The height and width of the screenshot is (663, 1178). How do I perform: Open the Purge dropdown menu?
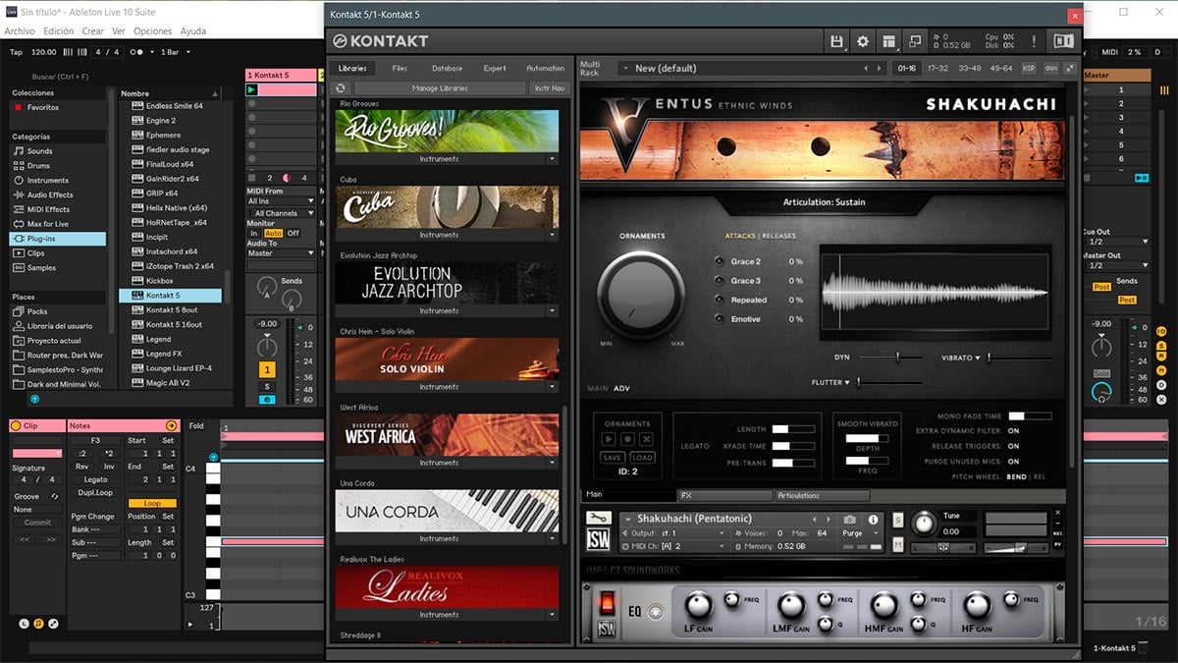[859, 533]
